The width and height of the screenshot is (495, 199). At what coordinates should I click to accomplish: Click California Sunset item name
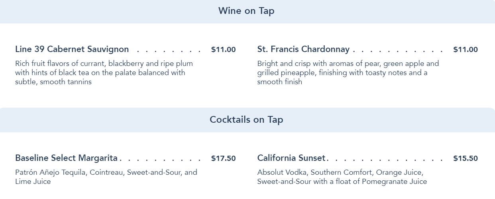pyautogui.click(x=291, y=158)
